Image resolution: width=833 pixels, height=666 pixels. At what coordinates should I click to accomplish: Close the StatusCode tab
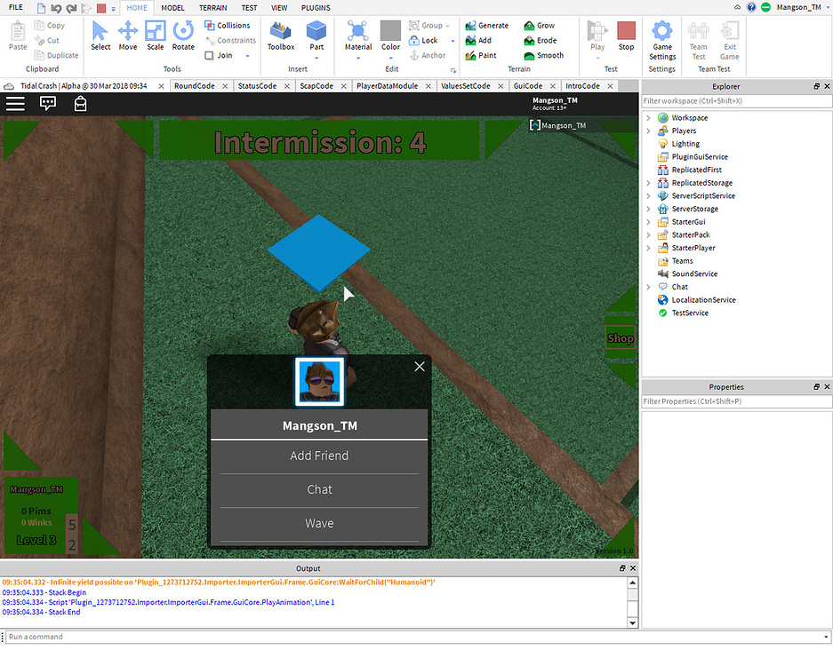287,86
